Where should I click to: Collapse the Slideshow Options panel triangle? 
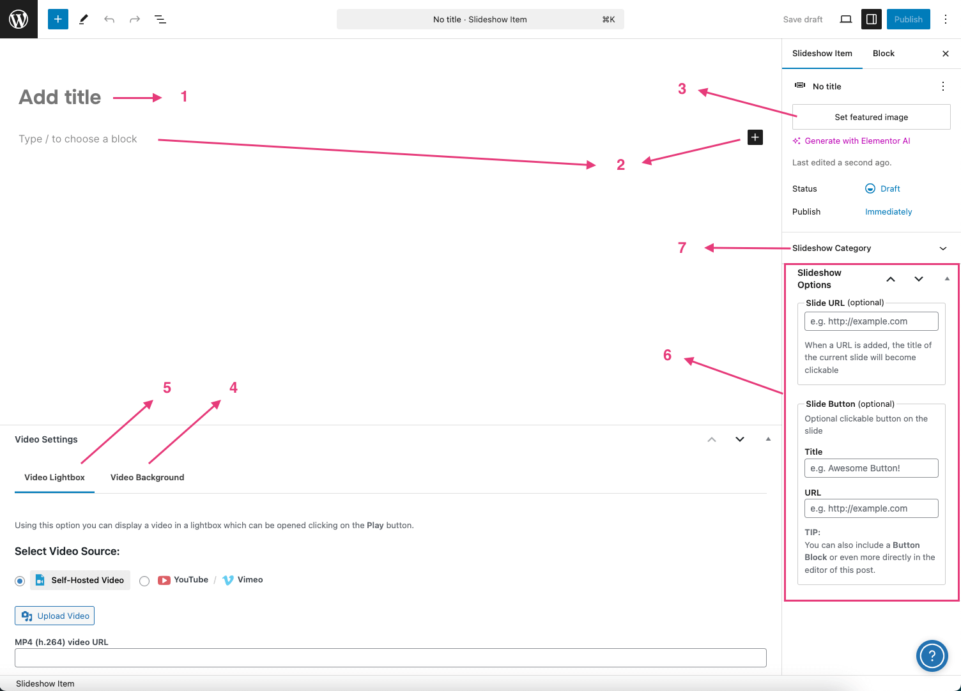click(x=947, y=279)
